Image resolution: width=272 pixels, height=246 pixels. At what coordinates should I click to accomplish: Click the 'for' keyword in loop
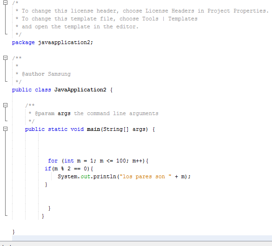click(x=53, y=161)
